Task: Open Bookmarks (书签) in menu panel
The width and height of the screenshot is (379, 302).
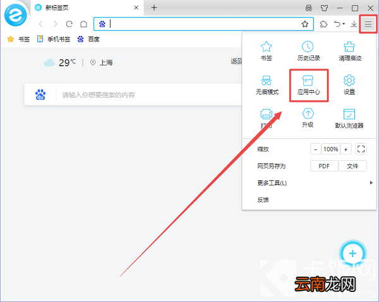Action: point(266,51)
